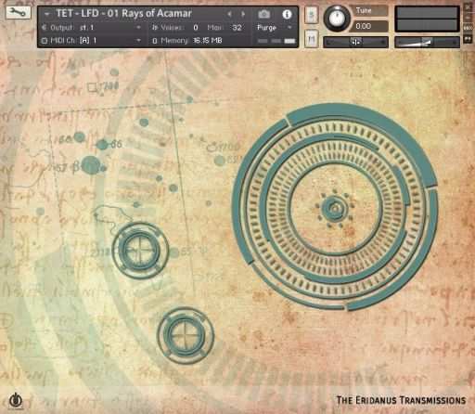The image size is (475, 414).
Task: Click the center of the large concentric ring control
Action: tap(335, 208)
